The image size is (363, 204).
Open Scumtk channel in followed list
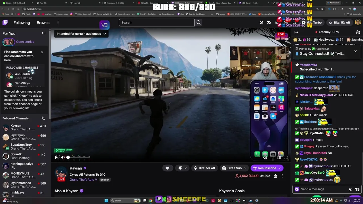pos(24,156)
